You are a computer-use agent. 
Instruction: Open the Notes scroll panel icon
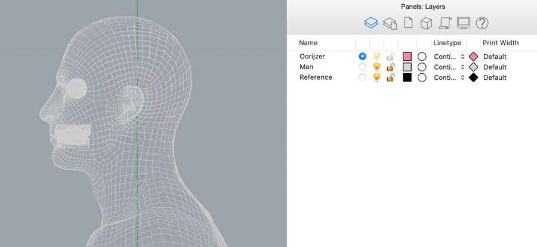coord(445,23)
